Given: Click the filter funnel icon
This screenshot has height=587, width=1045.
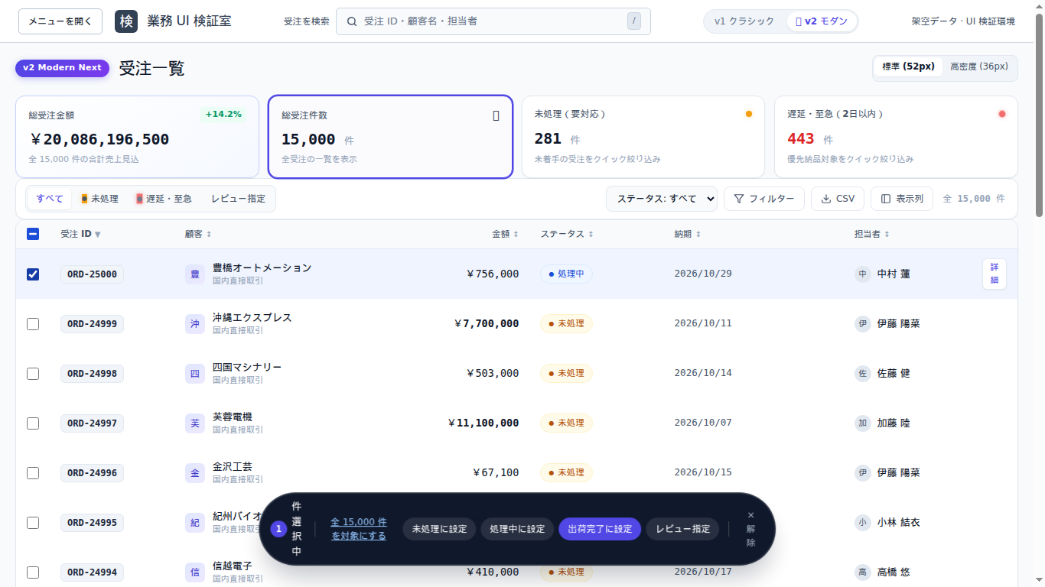Looking at the screenshot, I should pos(739,199).
